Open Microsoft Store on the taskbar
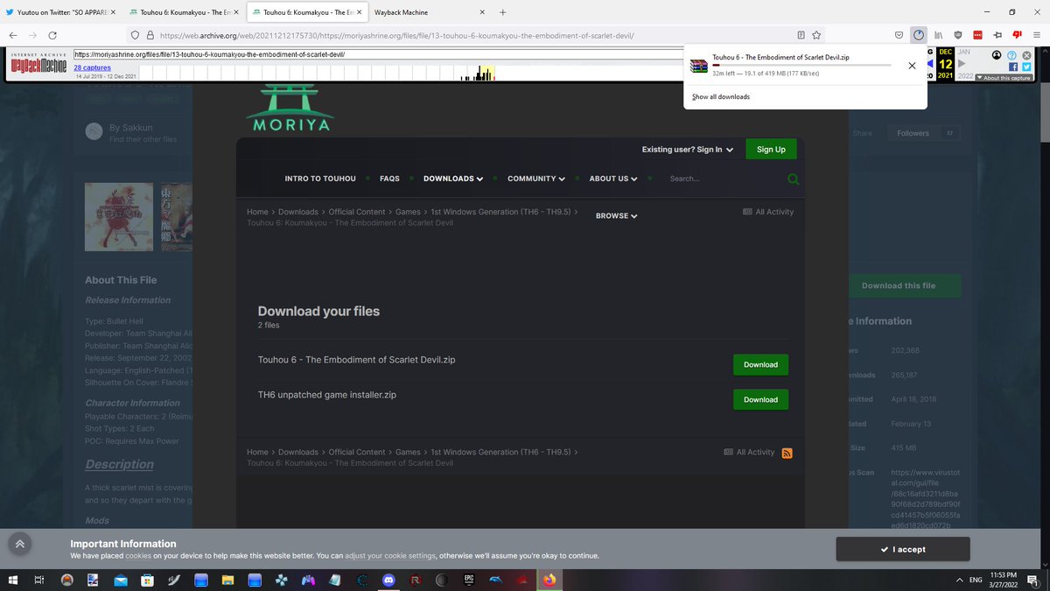The image size is (1050, 591). 147,580
